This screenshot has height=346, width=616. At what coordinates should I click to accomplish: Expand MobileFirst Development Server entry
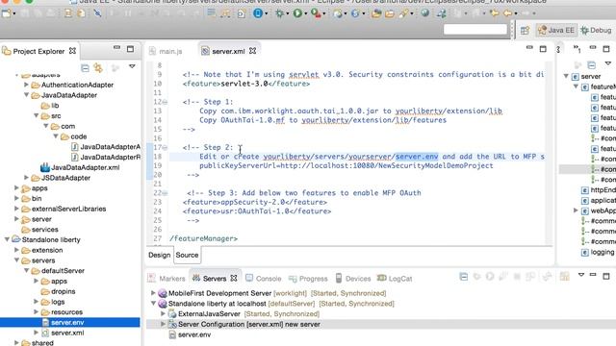pos(153,293)
